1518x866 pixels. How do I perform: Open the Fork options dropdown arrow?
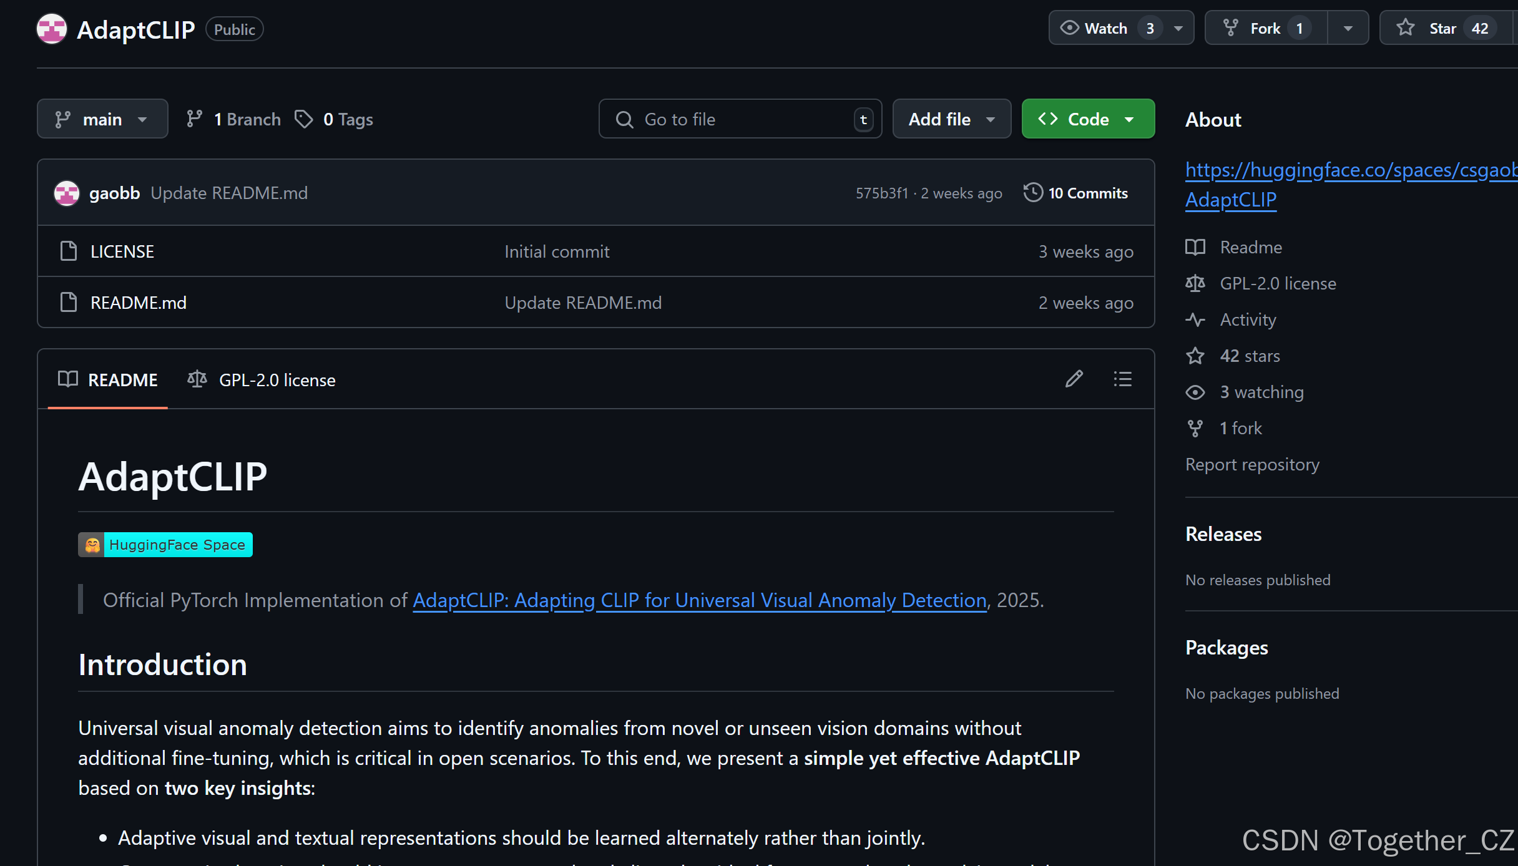tap(1348, 28)
